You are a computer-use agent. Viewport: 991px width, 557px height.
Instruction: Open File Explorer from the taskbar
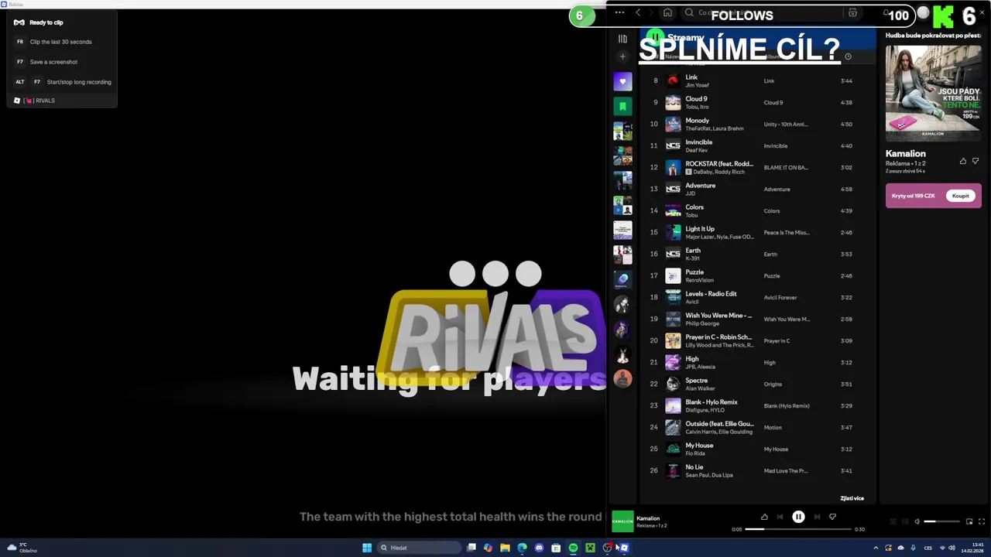[505, 548]
